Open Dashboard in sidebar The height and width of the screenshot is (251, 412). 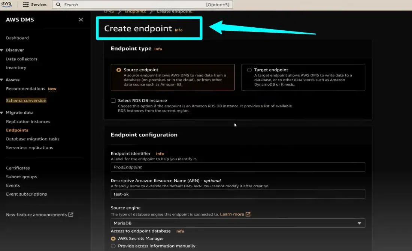pos(17,38)
